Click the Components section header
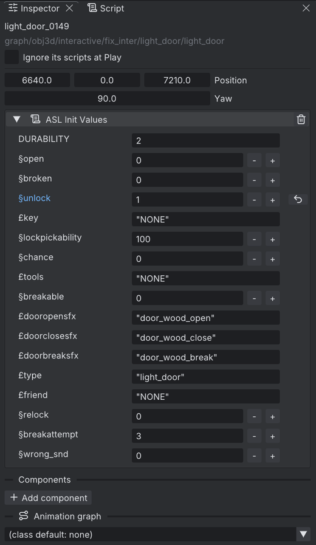The width and height of the screenshot is (316, 545). pyautogui.click(x=44, y=479)
